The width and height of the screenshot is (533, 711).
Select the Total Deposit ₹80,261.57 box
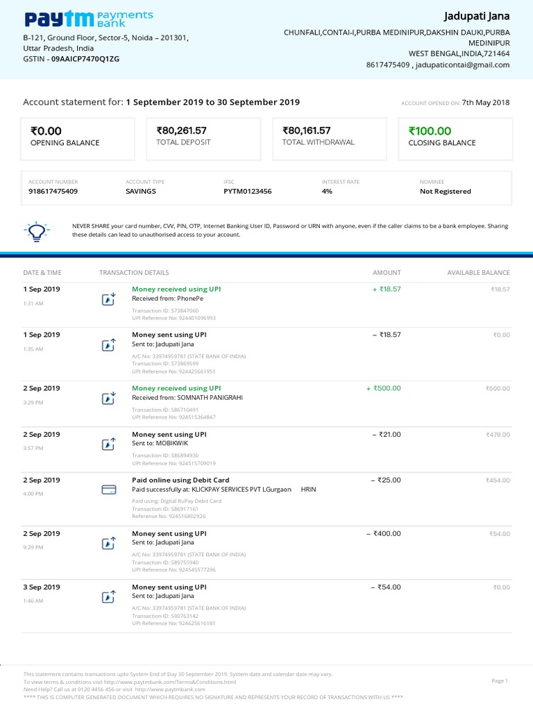(203, 136)
